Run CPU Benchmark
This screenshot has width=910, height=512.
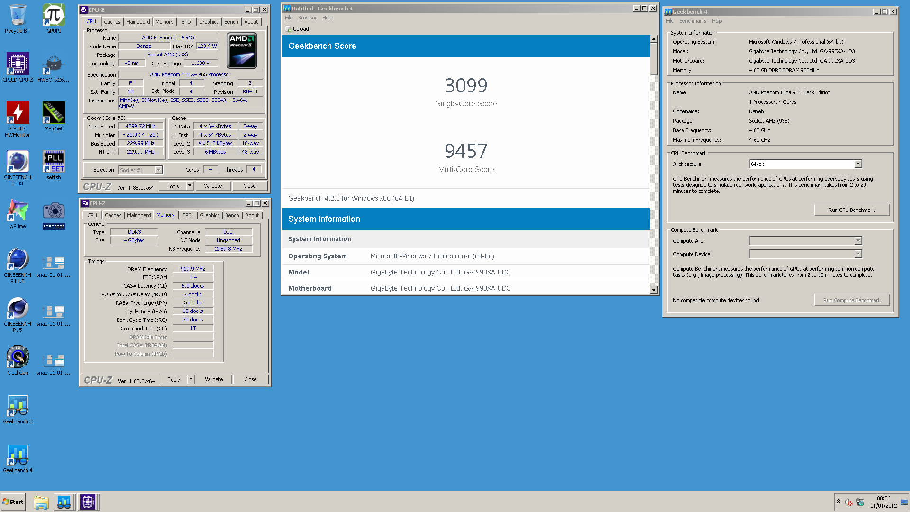pyautogui.click(x=852, y=210)
